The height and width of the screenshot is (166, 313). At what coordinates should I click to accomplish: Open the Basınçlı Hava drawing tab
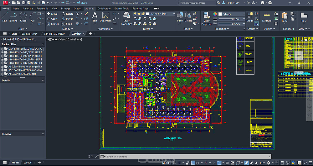click(29, 34)
